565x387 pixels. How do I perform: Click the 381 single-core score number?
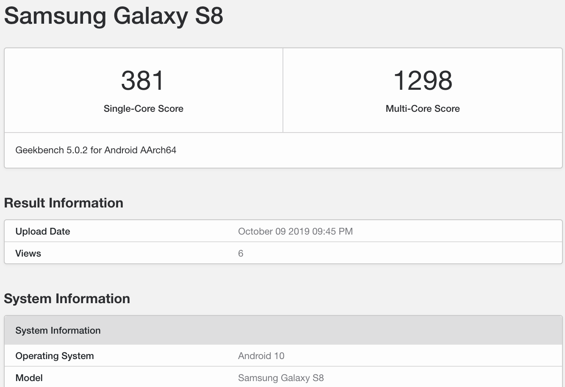click(x=143, y=80)
